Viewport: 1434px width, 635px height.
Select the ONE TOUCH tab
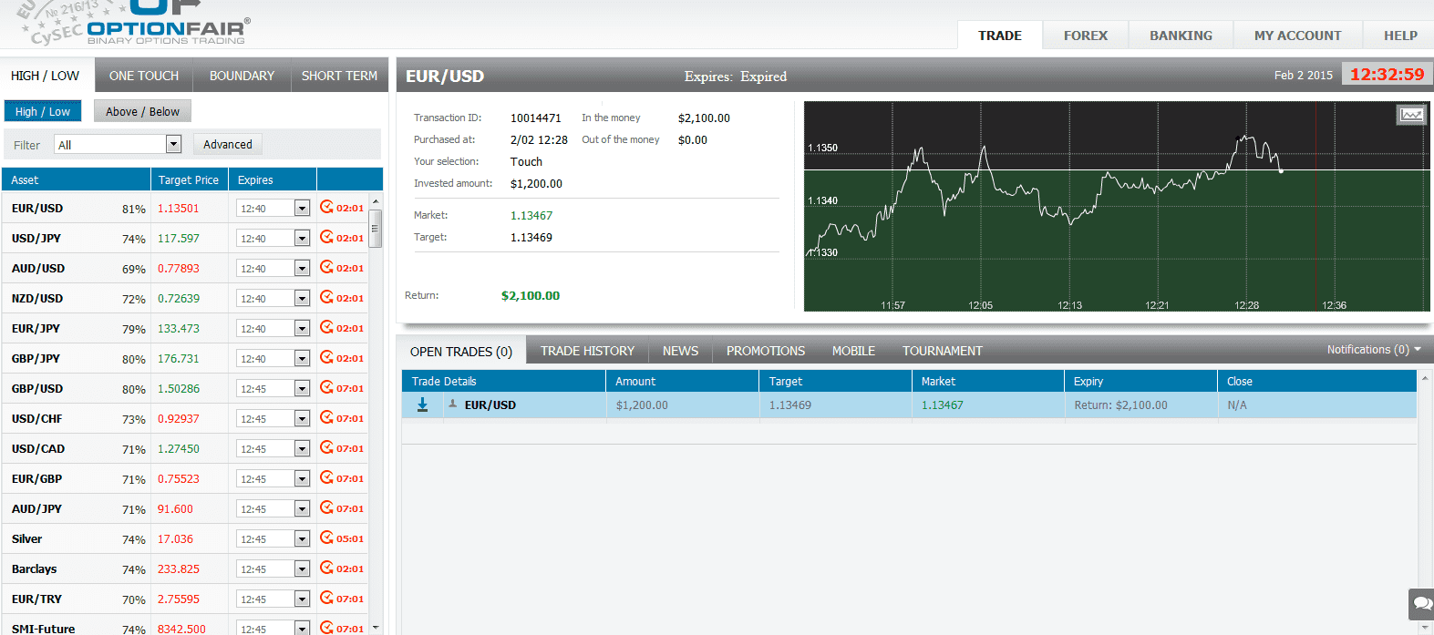click(x=144, y=76)
